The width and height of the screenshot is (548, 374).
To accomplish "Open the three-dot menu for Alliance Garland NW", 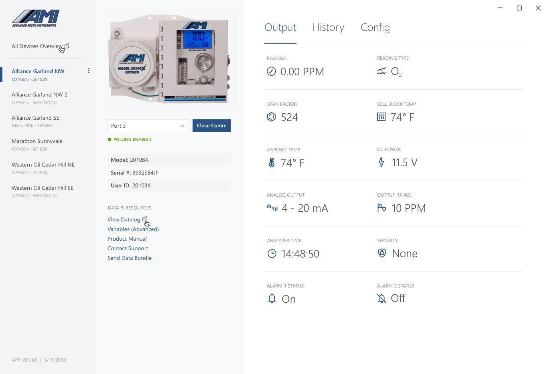I will pyautogui.click(x=89, y=71).
